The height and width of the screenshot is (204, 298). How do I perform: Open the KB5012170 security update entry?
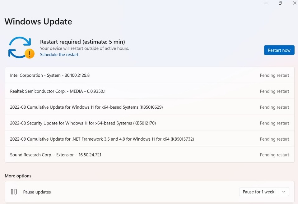83,123
